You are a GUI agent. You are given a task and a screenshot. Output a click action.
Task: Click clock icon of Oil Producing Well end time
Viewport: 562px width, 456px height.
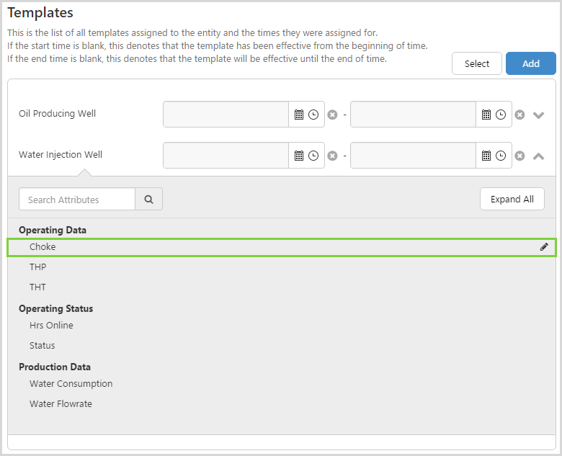pyautogui.click(x=501, y=115)
